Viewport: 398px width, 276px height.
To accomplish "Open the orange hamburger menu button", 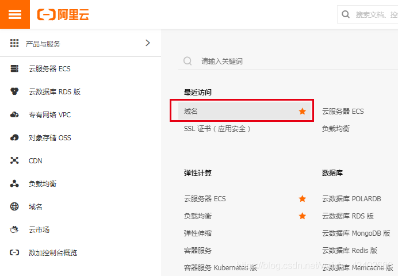I will tap(15, 14).
